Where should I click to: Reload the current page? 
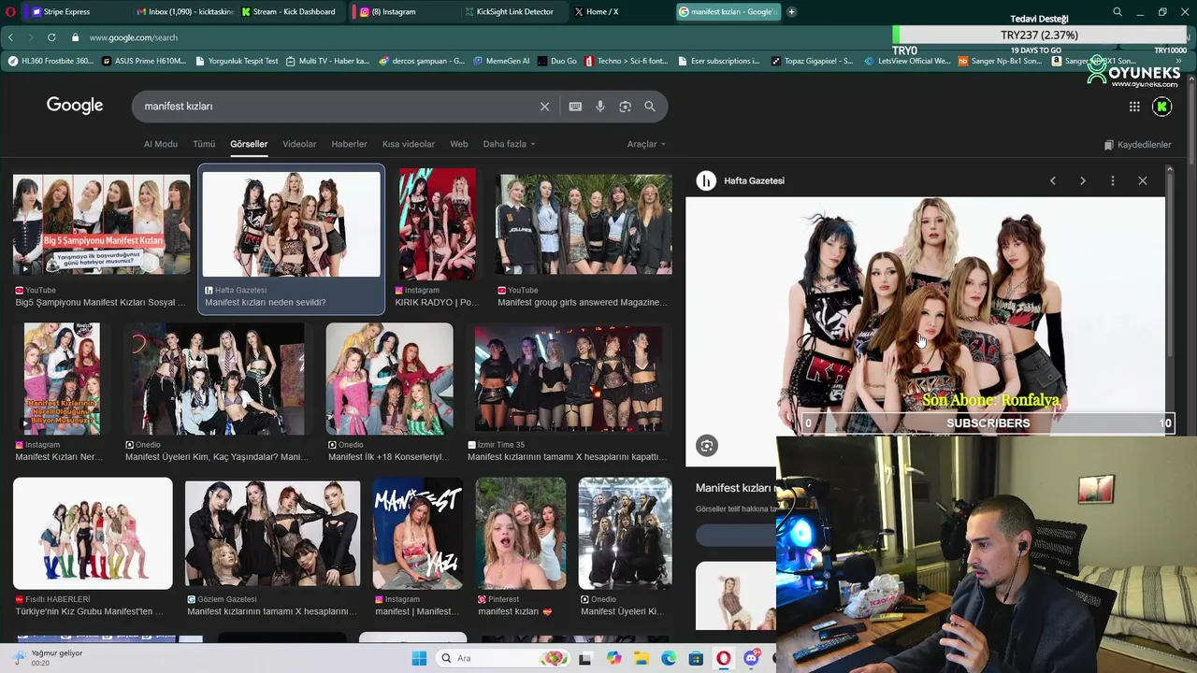click(50, 37)
